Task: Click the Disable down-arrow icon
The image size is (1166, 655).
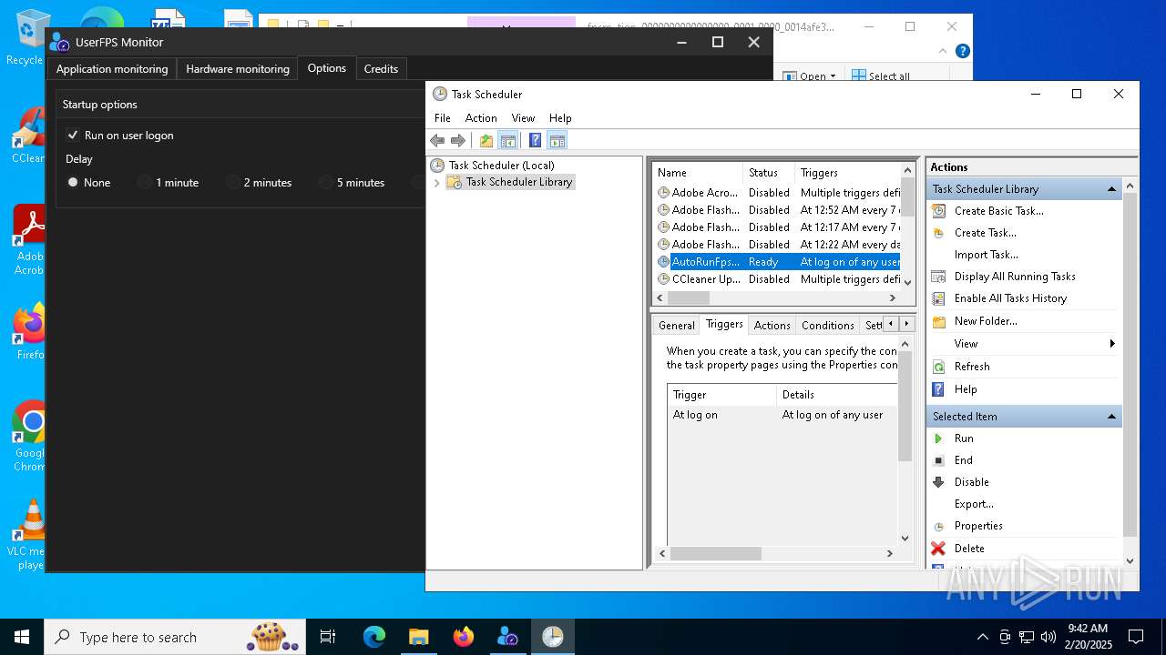Action: point(939,482)
